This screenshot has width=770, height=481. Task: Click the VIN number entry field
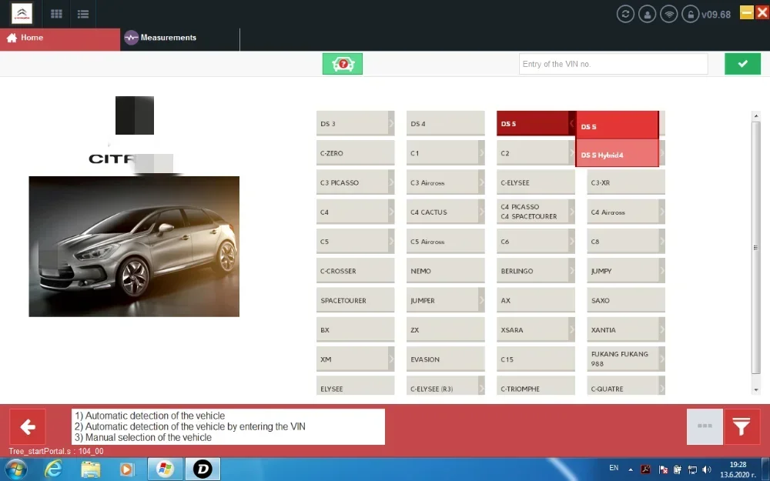pyautogui.click(x=614, y=64)
